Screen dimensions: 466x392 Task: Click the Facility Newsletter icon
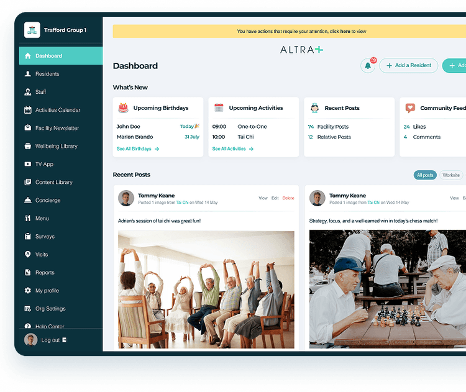pos(27,128)
